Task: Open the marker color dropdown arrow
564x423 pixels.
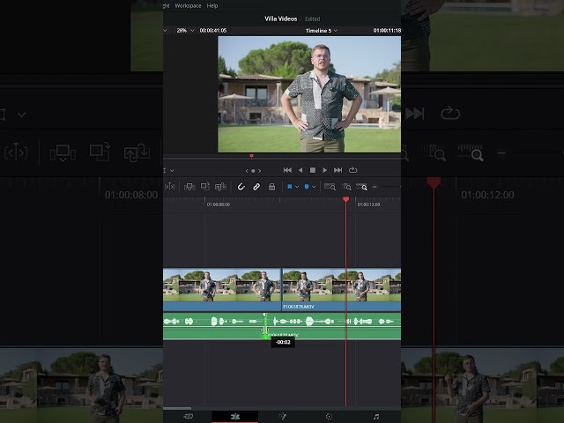Action: 314,187
